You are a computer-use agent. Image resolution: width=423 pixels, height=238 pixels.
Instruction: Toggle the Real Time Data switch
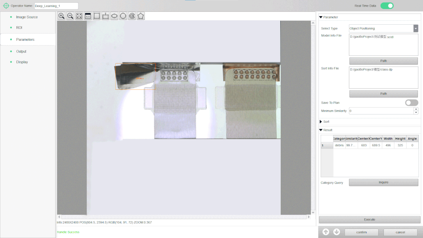point(387,5)
